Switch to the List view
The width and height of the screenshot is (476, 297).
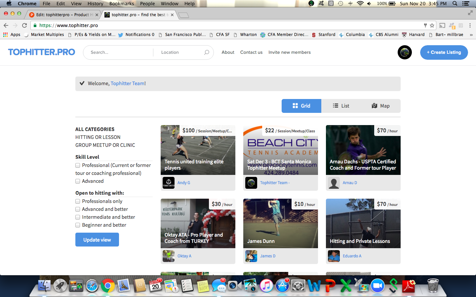(x=341, y=106)
